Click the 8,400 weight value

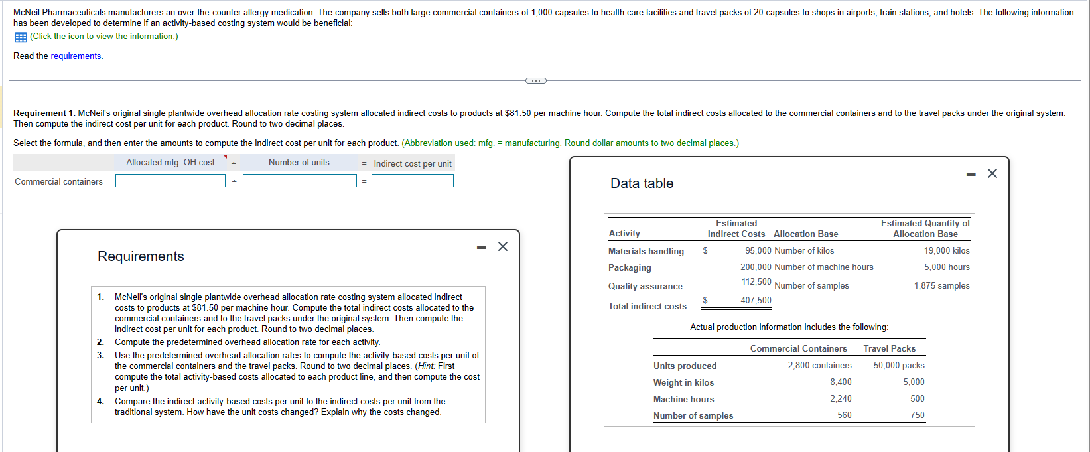[841, 382]
